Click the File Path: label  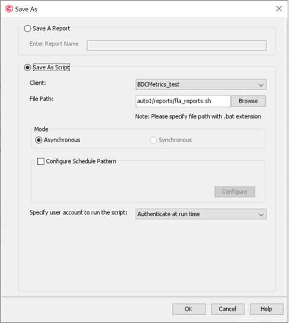click(x=41, y=99)
